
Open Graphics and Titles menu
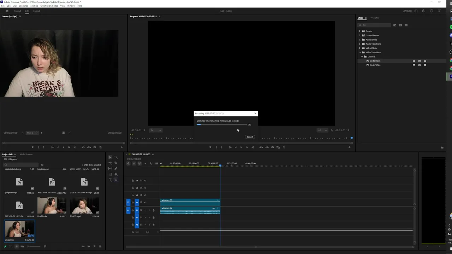coord(49,6)
